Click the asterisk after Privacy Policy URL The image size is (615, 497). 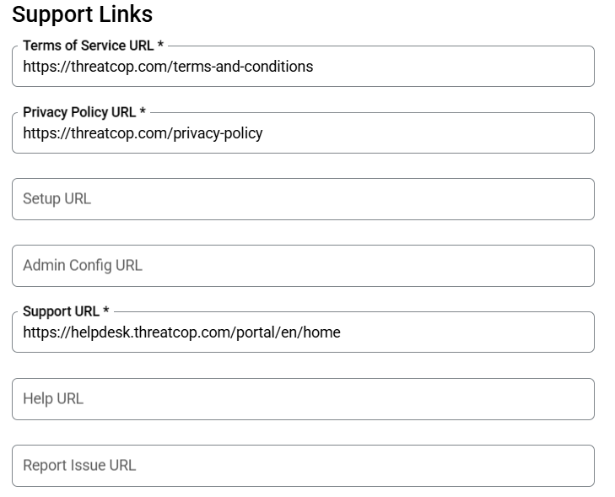tap(143, 111)
